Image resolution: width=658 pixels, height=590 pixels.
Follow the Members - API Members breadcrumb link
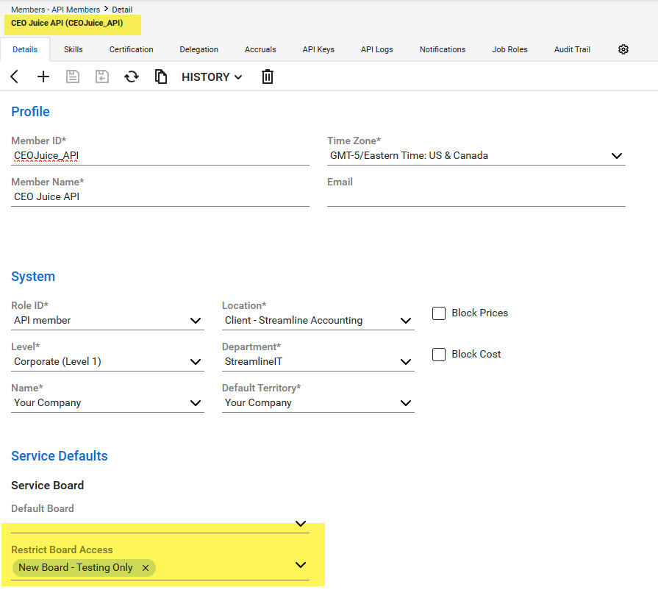pyautogui.click(x=55, y=10)
